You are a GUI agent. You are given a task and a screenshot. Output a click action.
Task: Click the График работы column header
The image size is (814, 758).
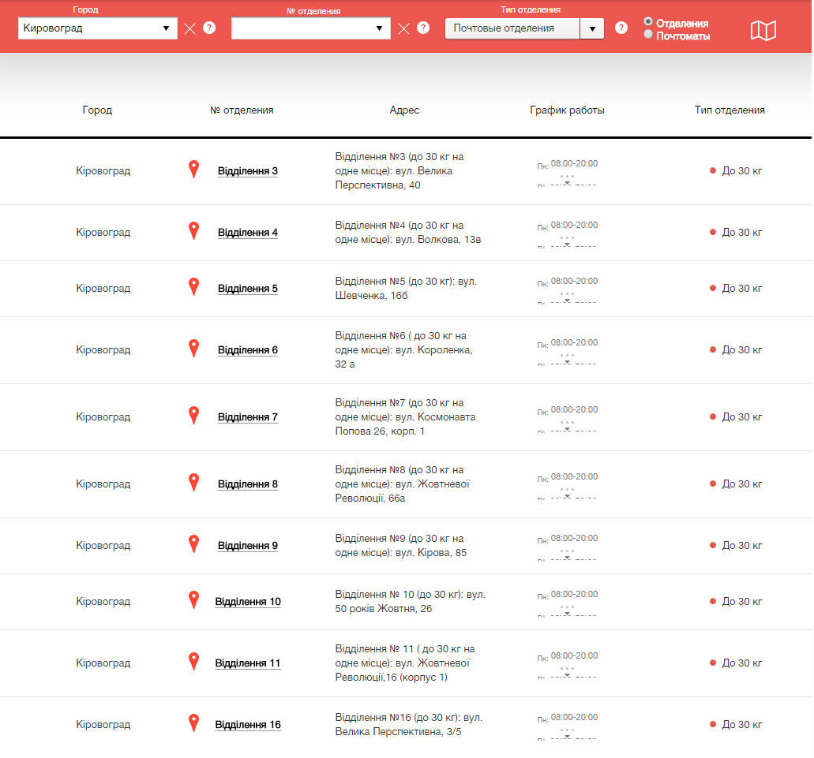click(x=567, y=110)
